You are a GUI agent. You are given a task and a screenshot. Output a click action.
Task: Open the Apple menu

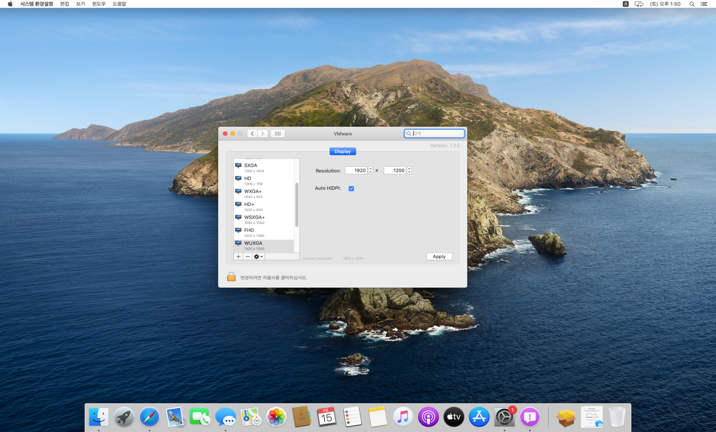point(10,4)
